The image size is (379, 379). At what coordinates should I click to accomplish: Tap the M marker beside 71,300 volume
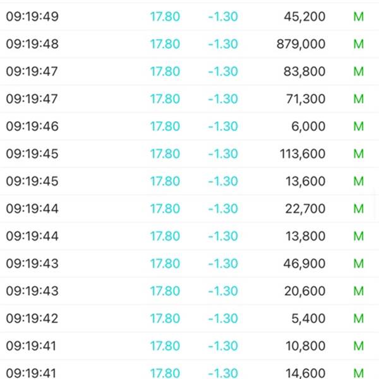tap(358, 99)
